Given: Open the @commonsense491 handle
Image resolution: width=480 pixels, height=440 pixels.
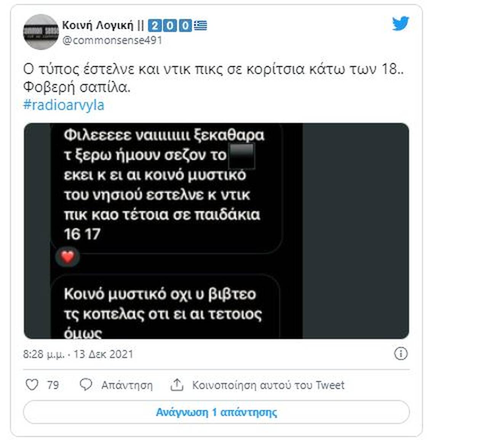Looking at the screenshot, I should pos(112,40).
